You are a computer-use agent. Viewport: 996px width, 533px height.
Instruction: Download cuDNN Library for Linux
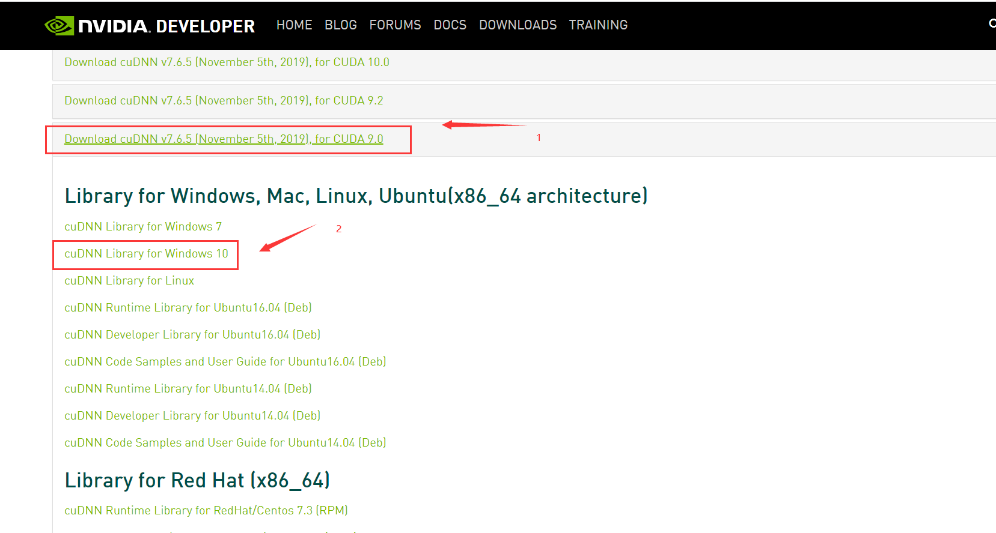129,281
